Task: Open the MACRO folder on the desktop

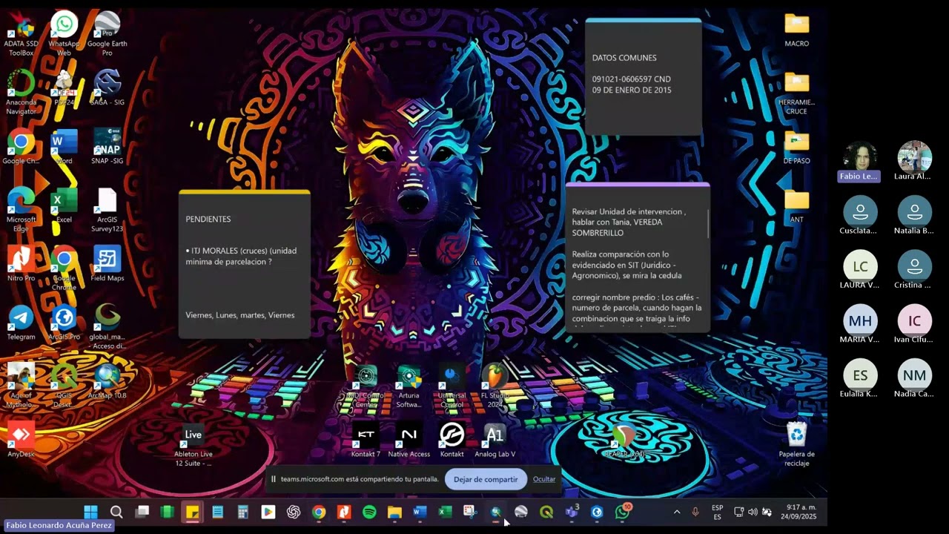Action: tap(797, 30)
